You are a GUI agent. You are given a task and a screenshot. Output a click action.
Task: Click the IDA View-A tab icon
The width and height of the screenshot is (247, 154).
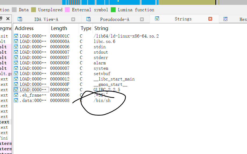tap(20, 19)
